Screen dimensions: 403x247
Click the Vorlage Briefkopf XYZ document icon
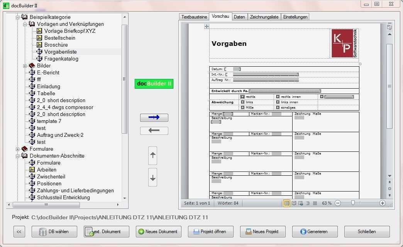(39, 31)
